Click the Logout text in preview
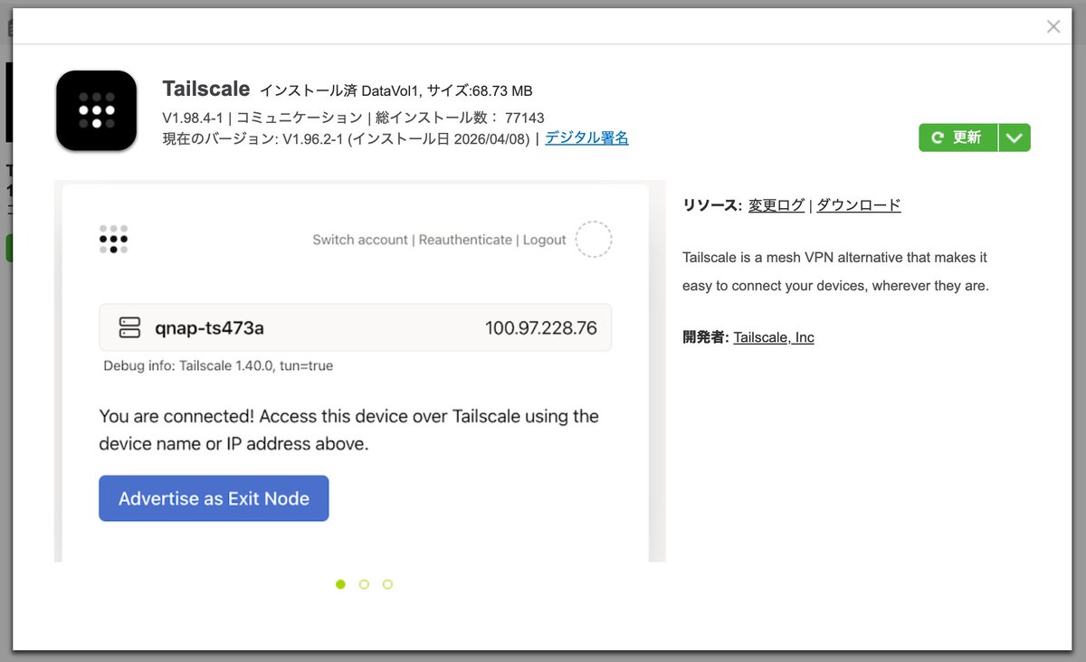1086x662 pixels. pyautogui.click(x=545, y=240)
